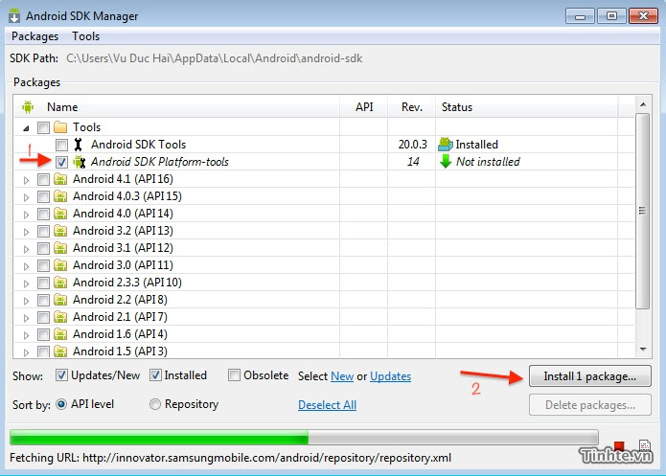Toggle the Installed show filter checkbox
The image size is (666, 476).
155,375
